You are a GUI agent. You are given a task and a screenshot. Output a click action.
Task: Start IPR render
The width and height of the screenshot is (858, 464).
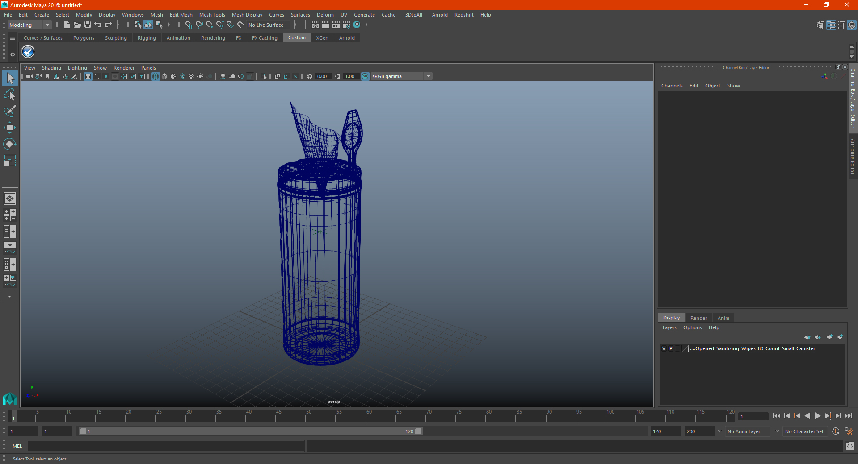(336, 25)
